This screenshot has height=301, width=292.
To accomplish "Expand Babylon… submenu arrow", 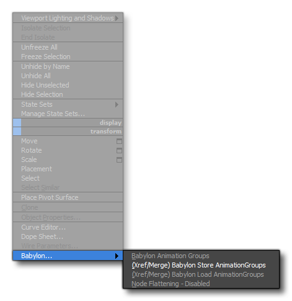I will click(x=117, y=256).
